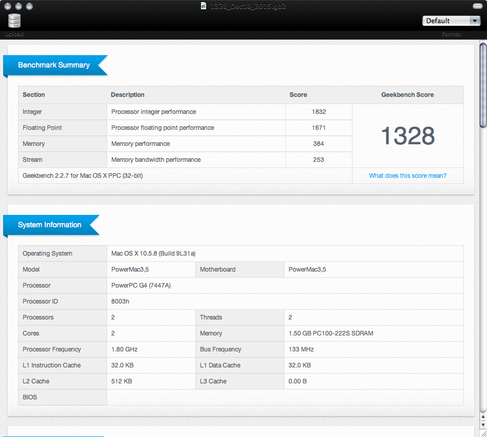Image resolution: width=487 pixels, height=437 pixels.
Task: Select the Stream score 253
Action: [x=318, y=160]
